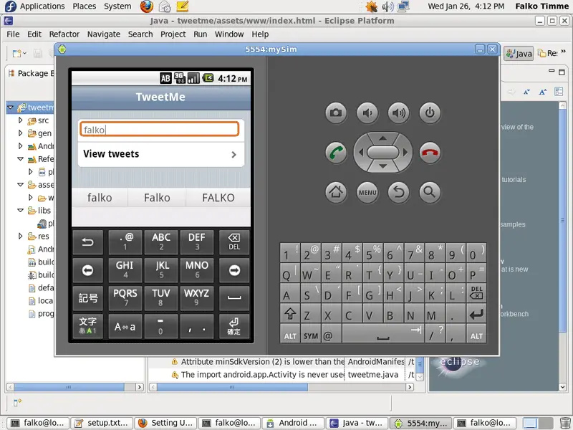This screenshot has height=430, width=573.
Task: Click hardware keyboard Enter key
Action: pos(476,313)
